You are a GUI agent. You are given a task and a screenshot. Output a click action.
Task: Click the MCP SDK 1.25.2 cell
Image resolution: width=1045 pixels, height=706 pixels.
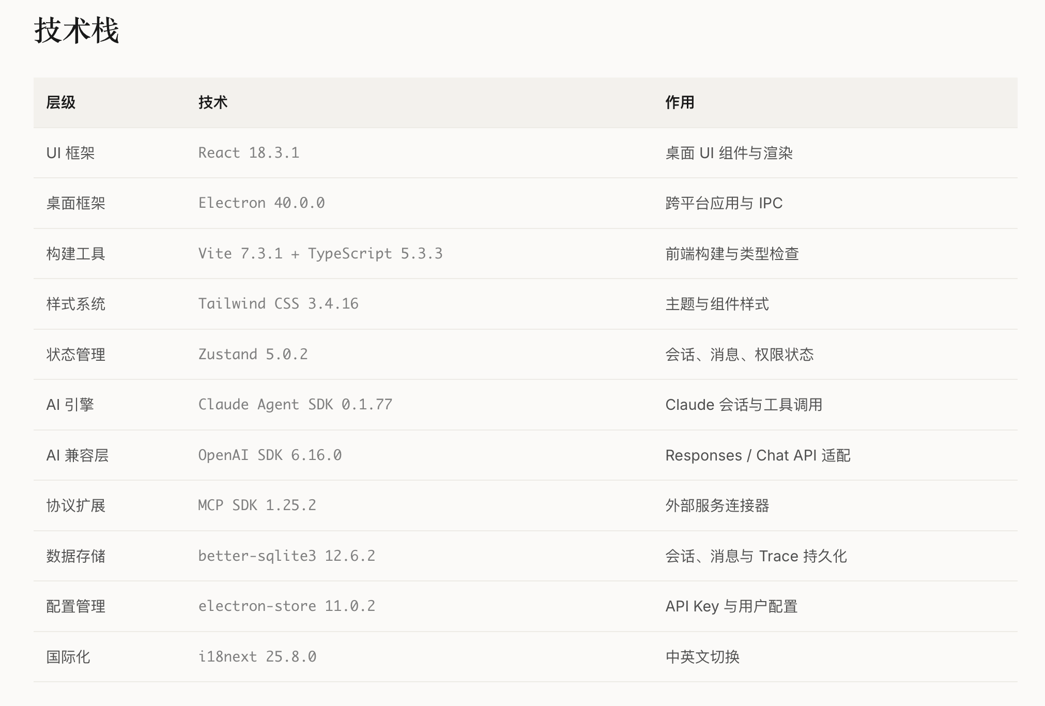coord(257,505)
